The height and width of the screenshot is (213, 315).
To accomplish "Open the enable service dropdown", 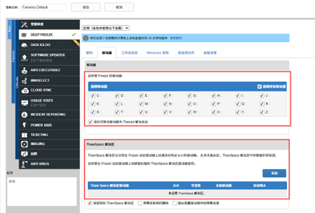I will click(106, 28).
